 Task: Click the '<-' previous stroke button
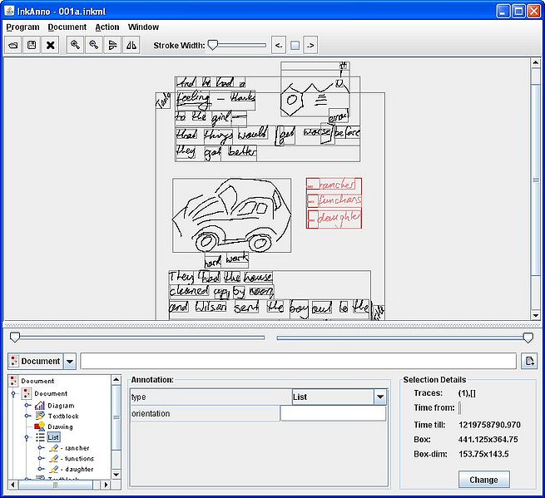click(279, 45)
